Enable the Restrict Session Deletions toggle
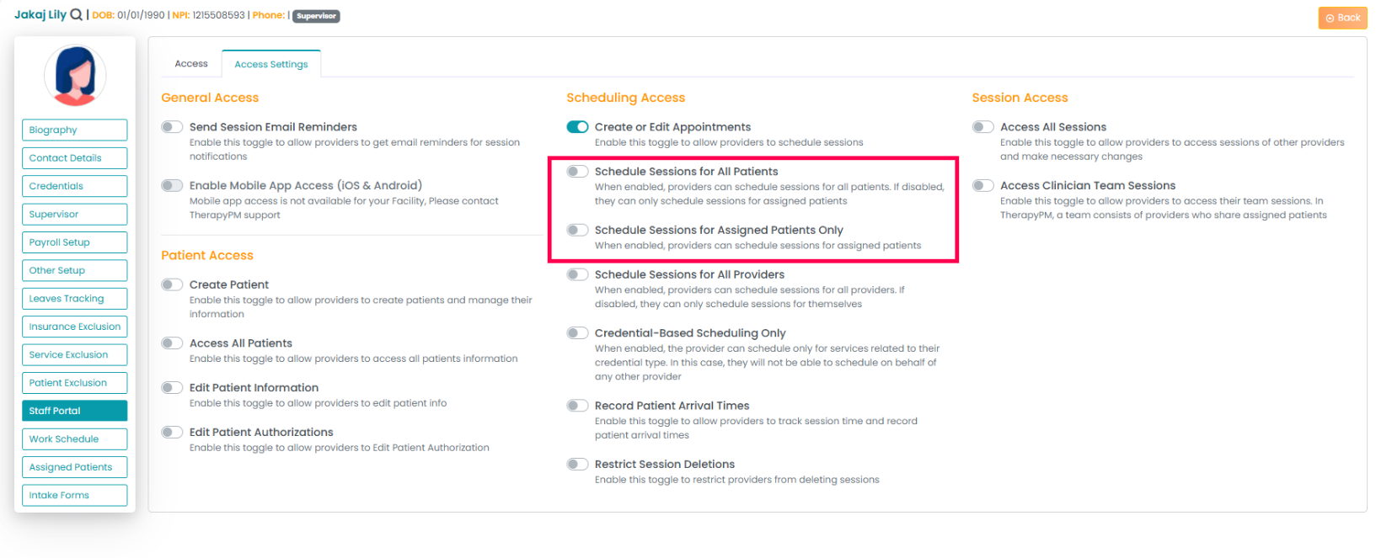The width and height of the screenshot is (1376, 558). [577, 465]
